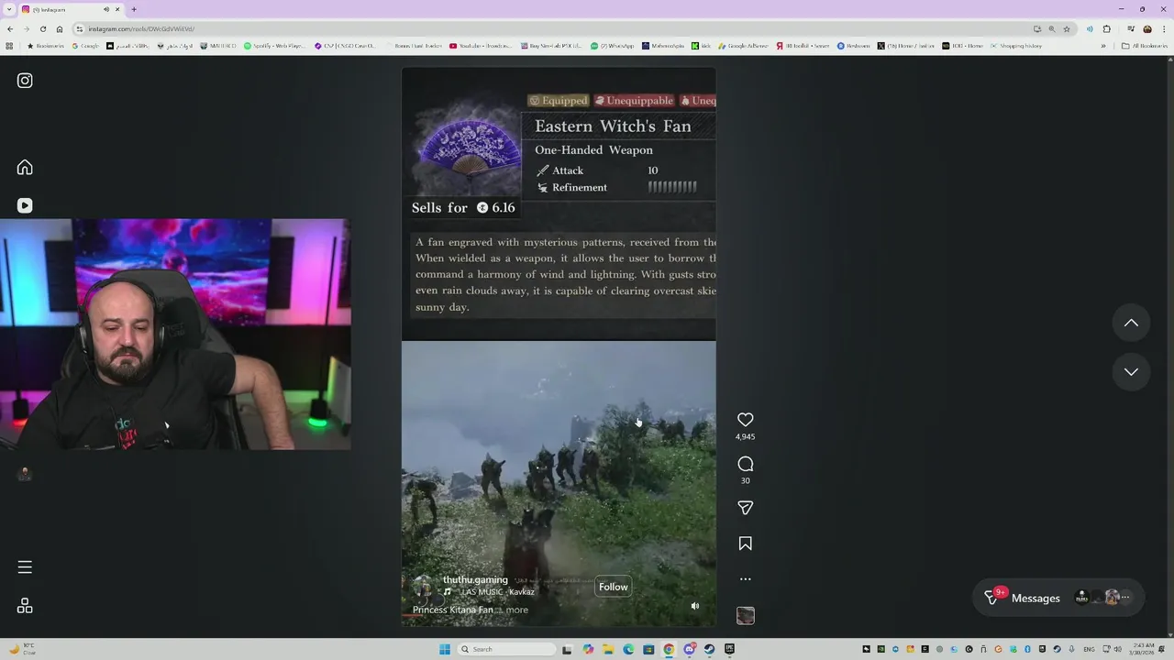
Task: Open the Google bookmark
Action: [x=85, y=46]
